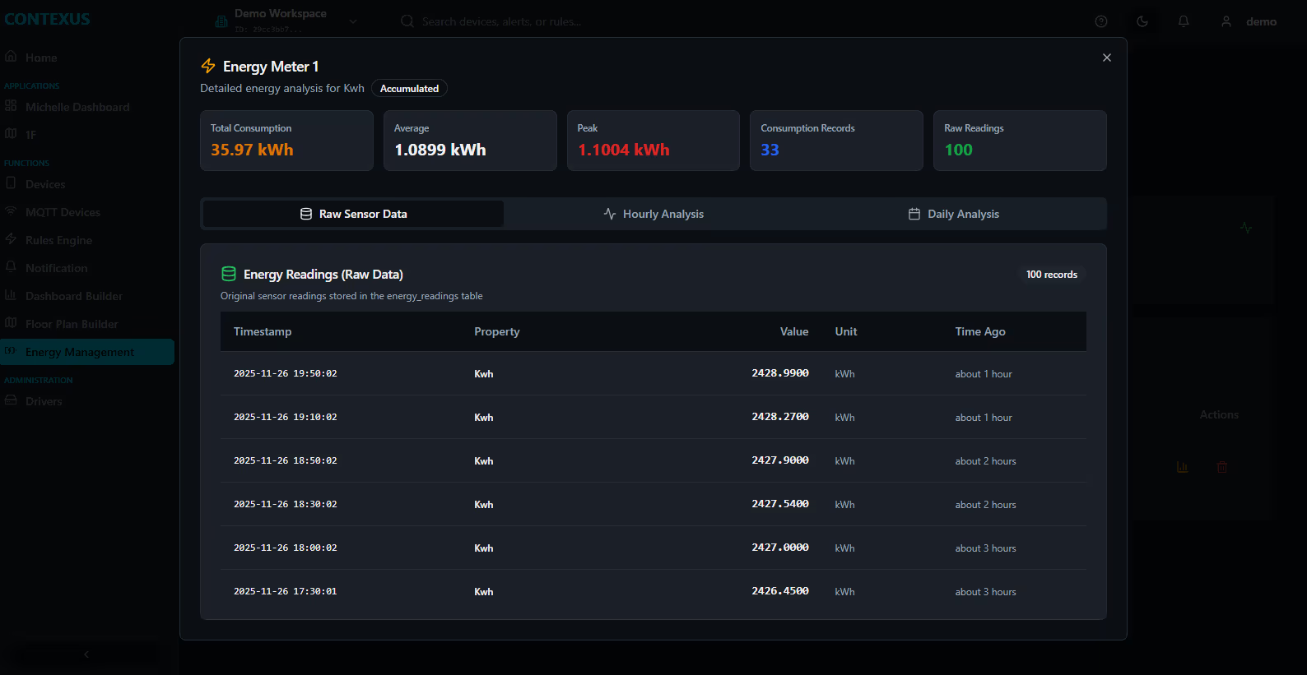Click the help question mark icon

[1100, 21]
